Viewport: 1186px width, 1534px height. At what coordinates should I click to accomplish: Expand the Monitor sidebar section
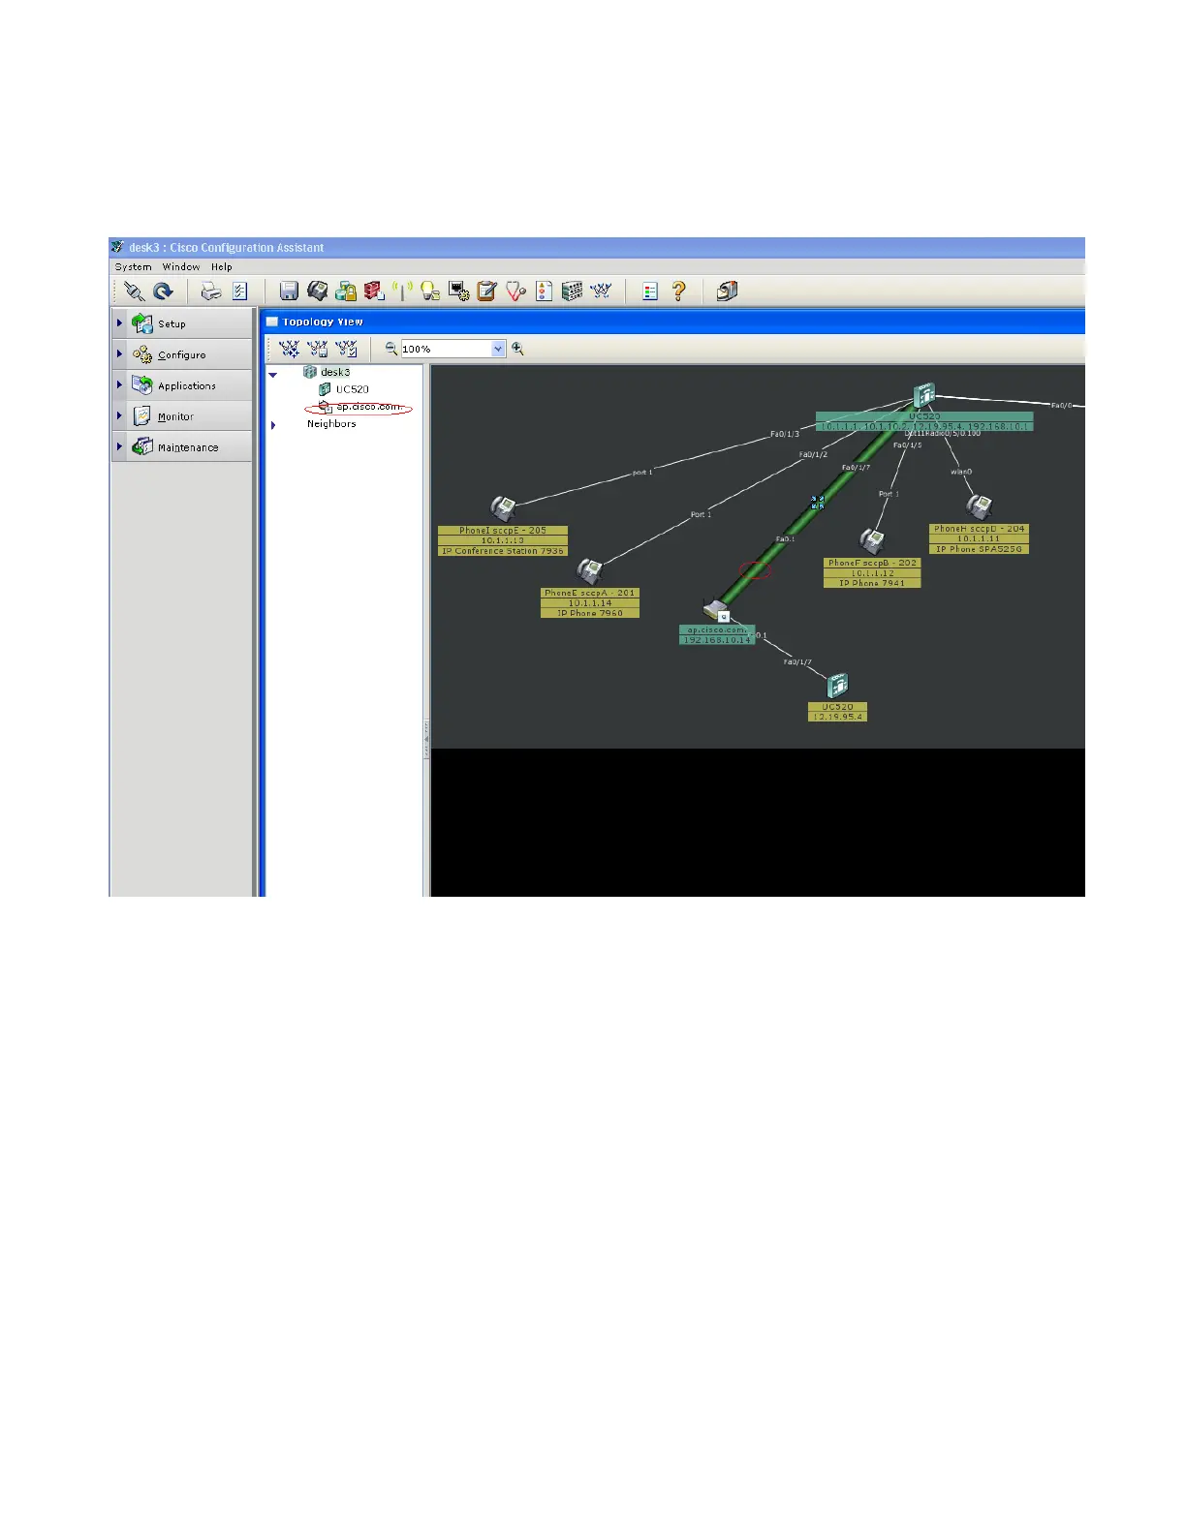click(x=120, y=416)
